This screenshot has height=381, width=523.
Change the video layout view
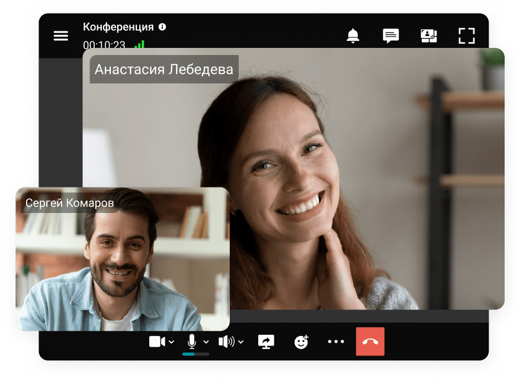[x=428, y=35]
